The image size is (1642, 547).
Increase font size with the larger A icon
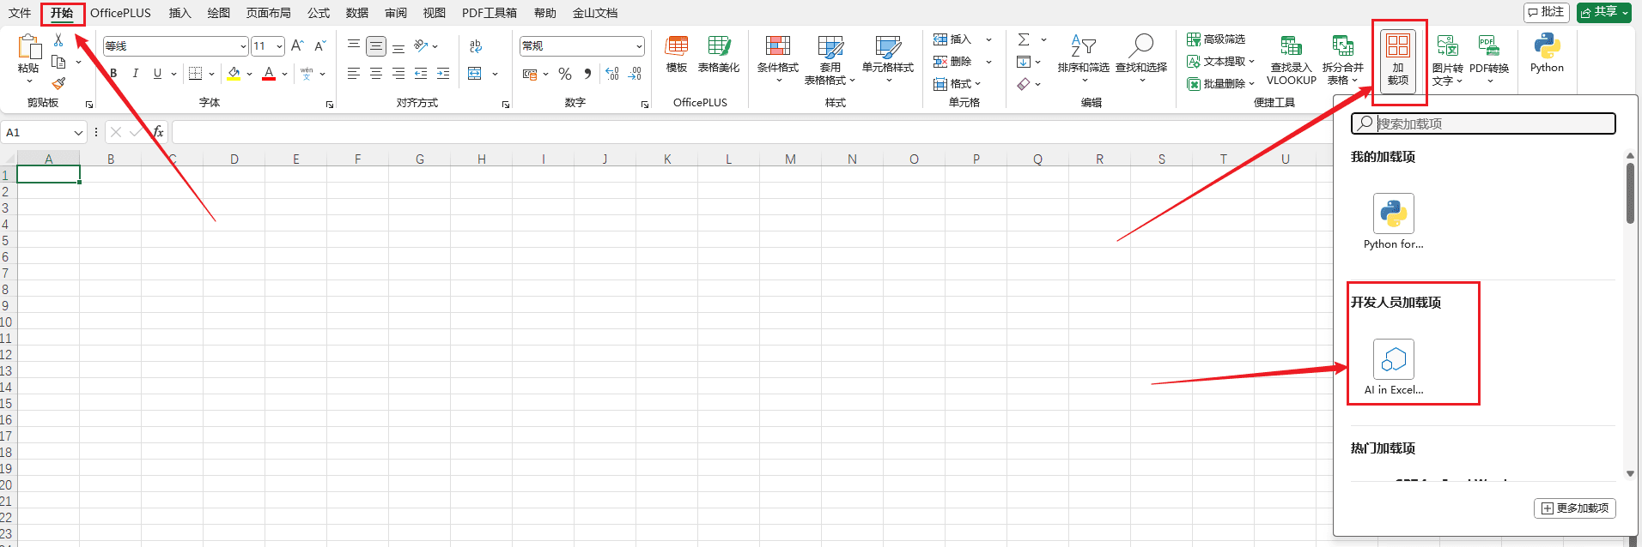point(297,45)
